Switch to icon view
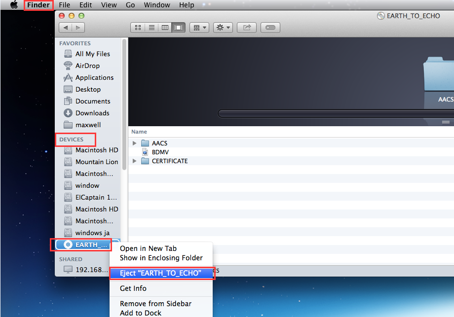The height and width of the screenshot is (317, 454). pyautogui.click(x=138, y=28)
